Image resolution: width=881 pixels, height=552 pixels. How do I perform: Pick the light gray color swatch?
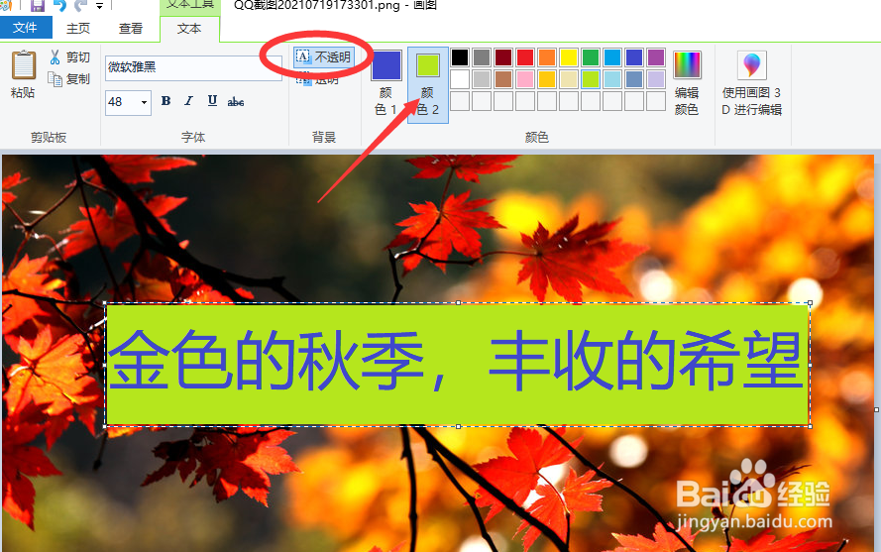[482, 79]
